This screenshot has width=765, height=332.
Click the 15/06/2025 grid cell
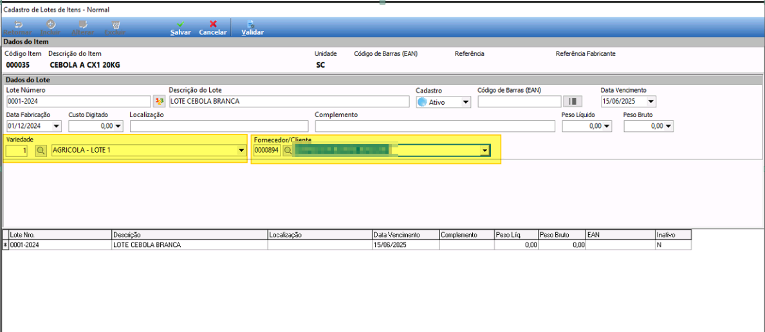coord(405,245)
